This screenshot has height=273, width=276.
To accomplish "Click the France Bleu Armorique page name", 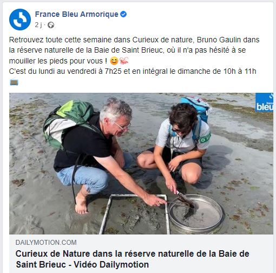I will 76,14.
